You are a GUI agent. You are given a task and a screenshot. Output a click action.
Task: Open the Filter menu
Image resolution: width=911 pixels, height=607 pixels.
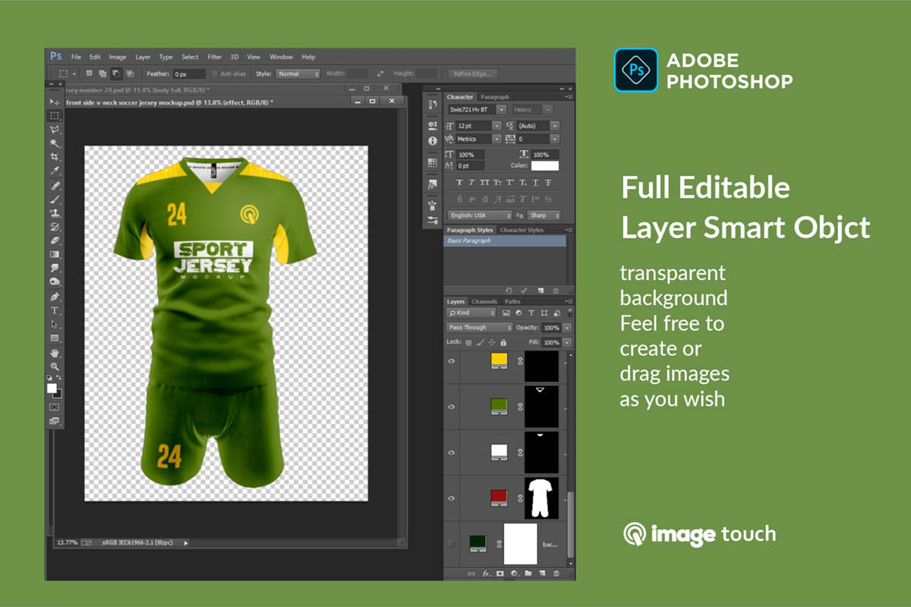(215, 57)
